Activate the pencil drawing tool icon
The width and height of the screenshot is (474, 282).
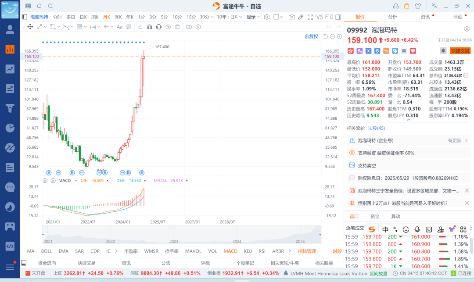click(x=301, y=17)
